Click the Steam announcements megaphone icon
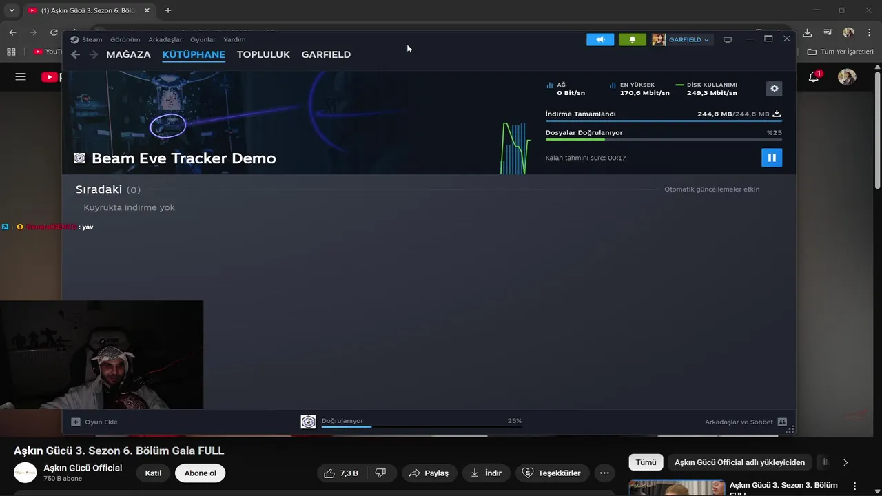The width and height of the screenshot is (882, 496). (600, 40)
